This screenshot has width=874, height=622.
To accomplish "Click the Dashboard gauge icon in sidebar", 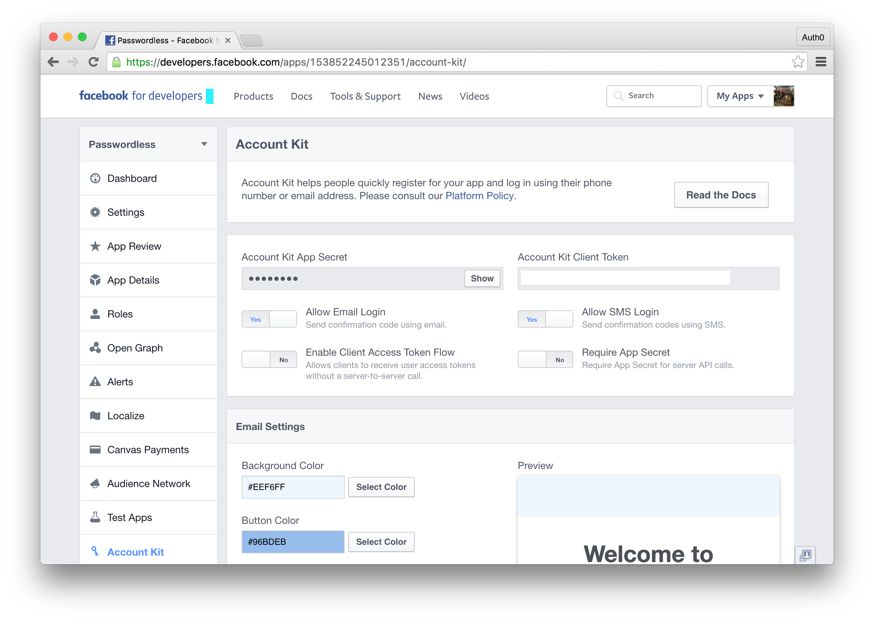I will point(95,179).
